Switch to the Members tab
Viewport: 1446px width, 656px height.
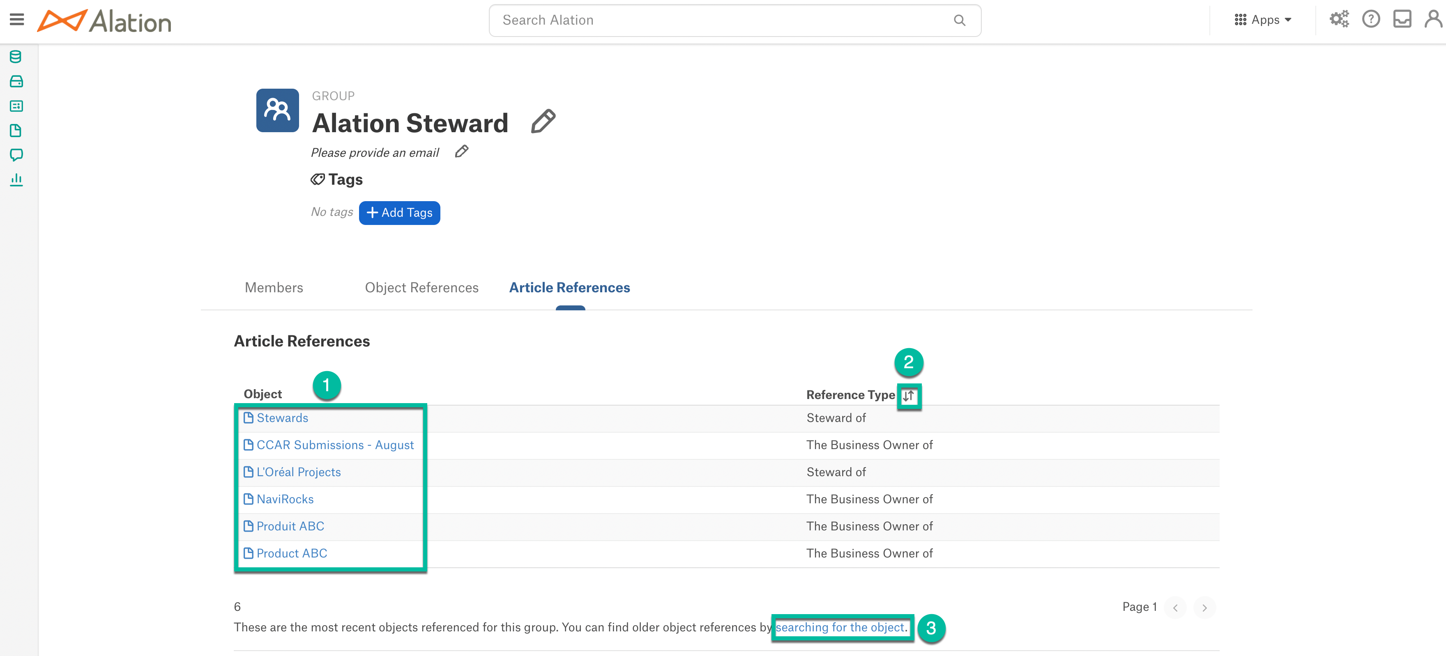coord(274,287)
